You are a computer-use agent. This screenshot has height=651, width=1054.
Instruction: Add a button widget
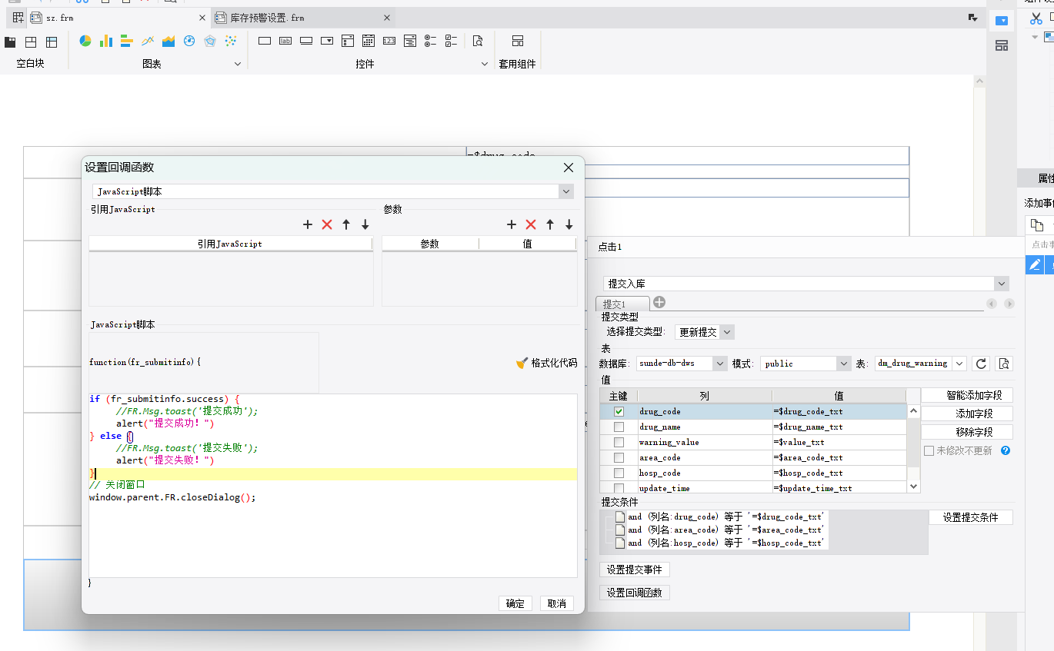click(306, 41)
